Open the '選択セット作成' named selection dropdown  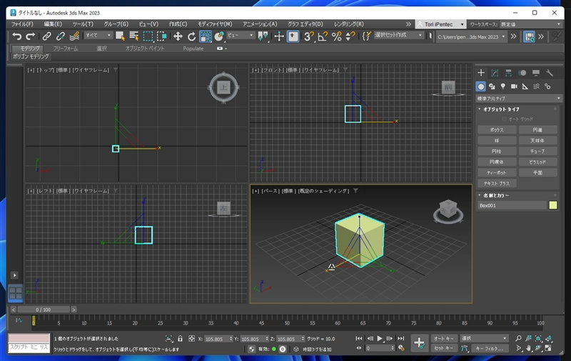click(x=398, y=35)
